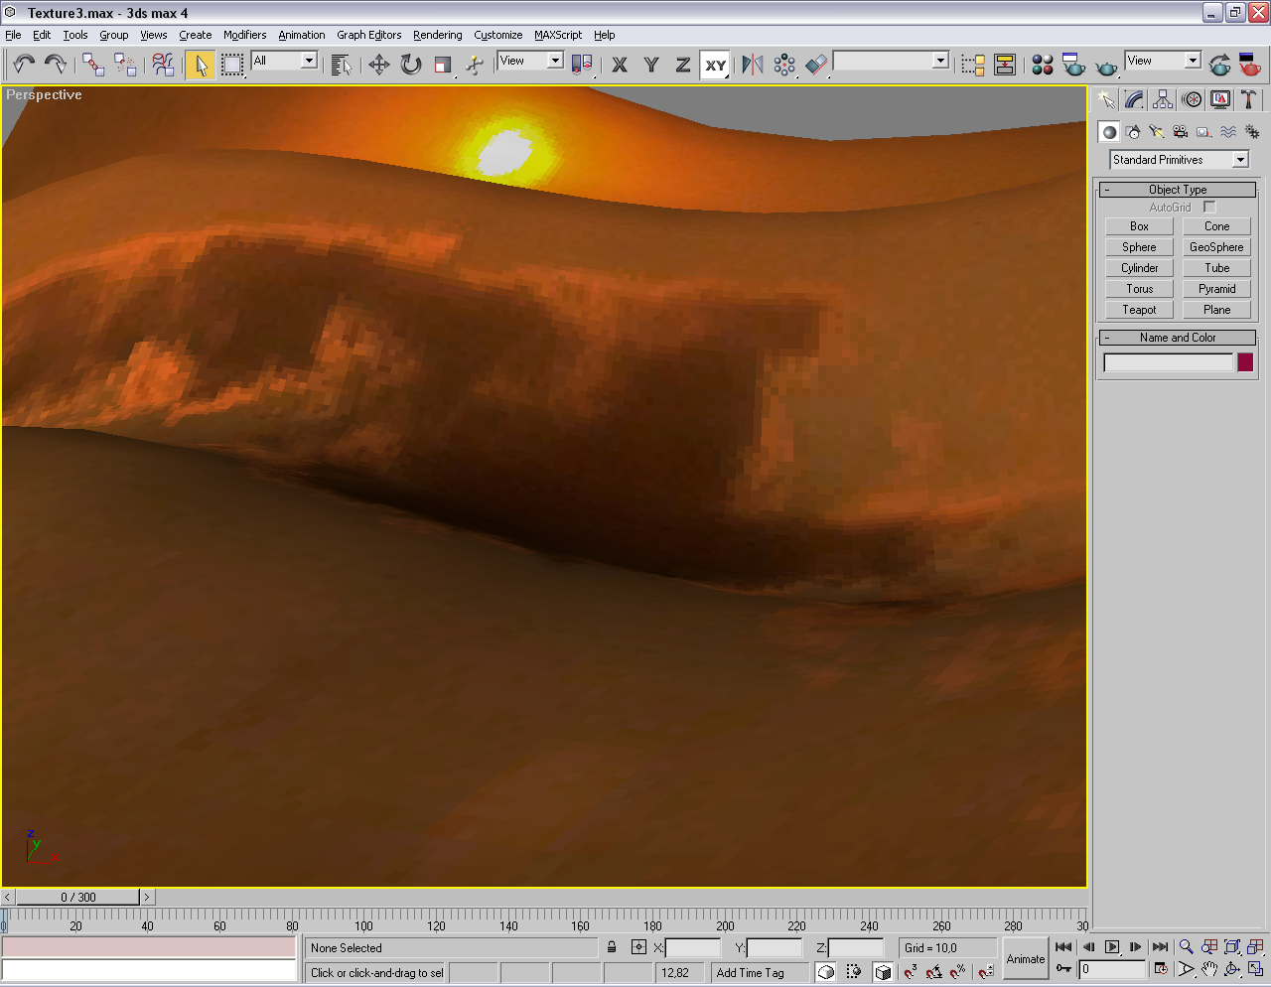This screenshot has height=987, width=1271.
Task: Toggle the selection lock padlock
Action: [x=612, y=947]
